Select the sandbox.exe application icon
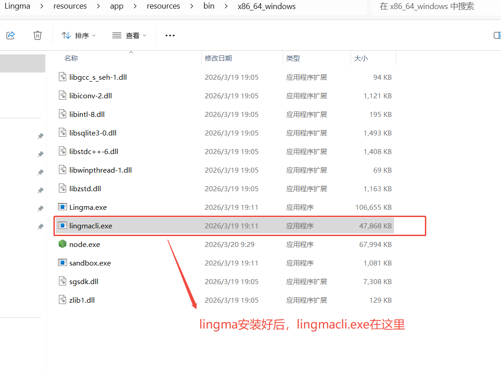Image resolution: width=501 pixels, height=372 pixels. pyautogui.click(x=63, y=262)
